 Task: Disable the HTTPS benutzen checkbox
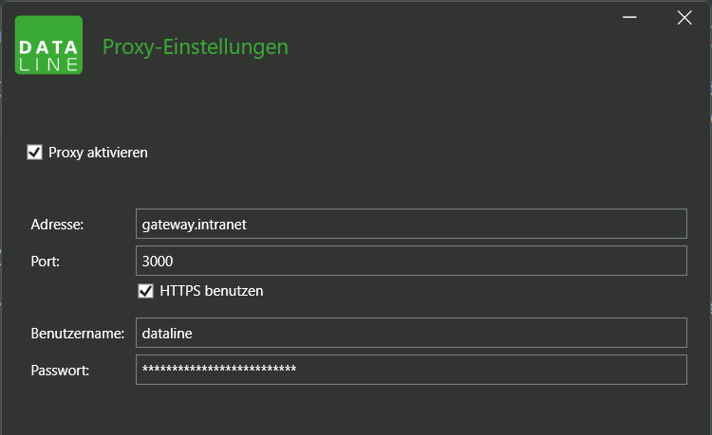coord(146,291)
